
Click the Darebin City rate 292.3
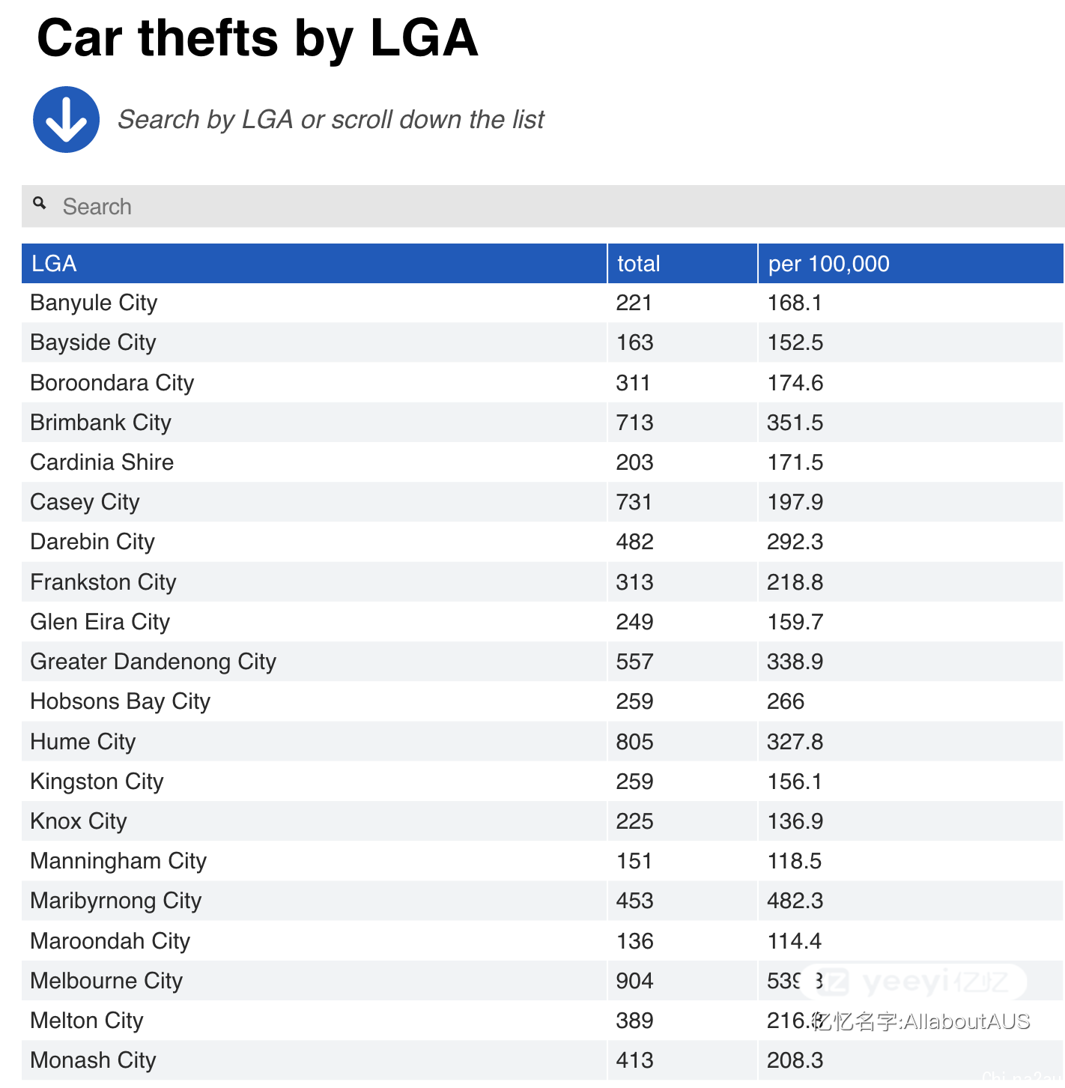pos(795,542)
